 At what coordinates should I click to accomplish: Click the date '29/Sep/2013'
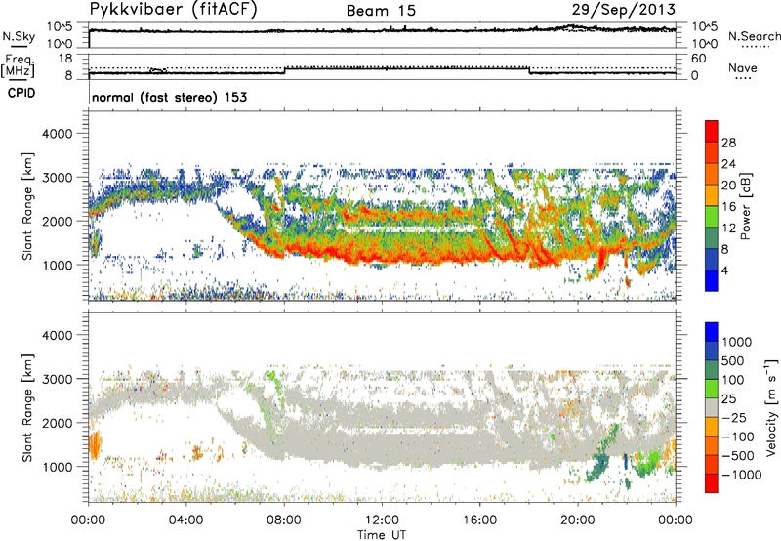[623, 10]
